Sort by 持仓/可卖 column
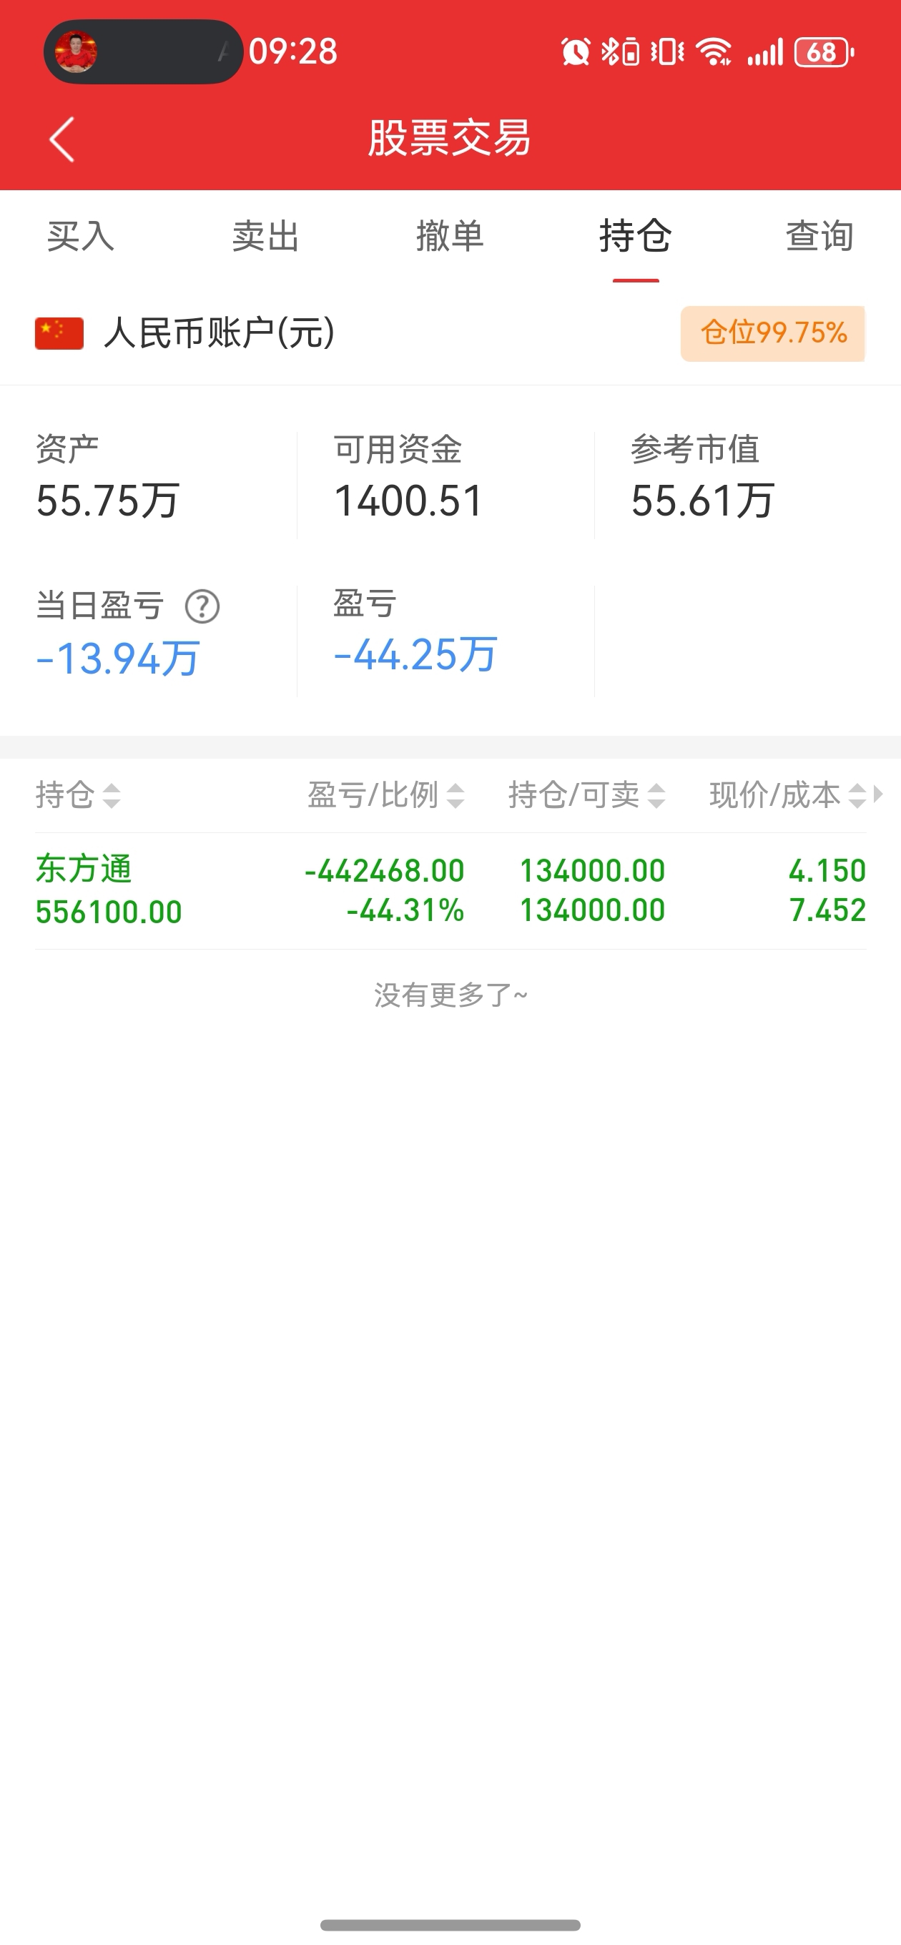Image resolution: width=901 pixels, height=1945 pixels. point(587,795)
